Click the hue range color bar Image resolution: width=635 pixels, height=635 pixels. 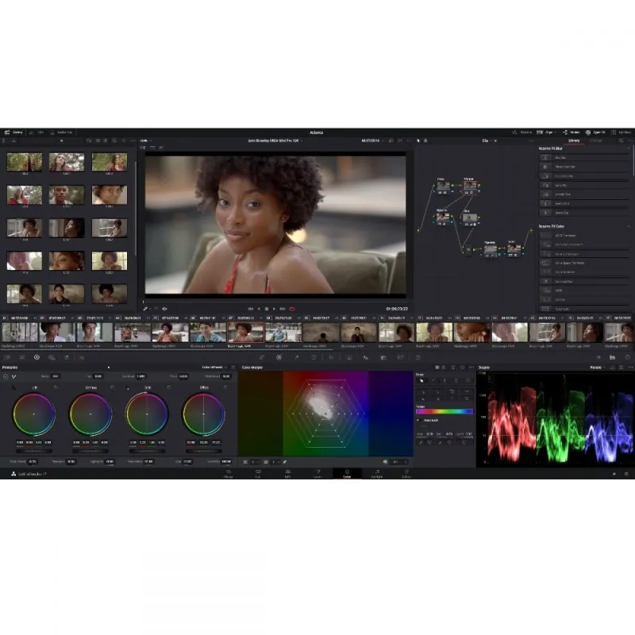444,411
